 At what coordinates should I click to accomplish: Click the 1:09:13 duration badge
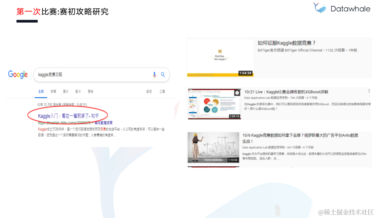(234, 116)
